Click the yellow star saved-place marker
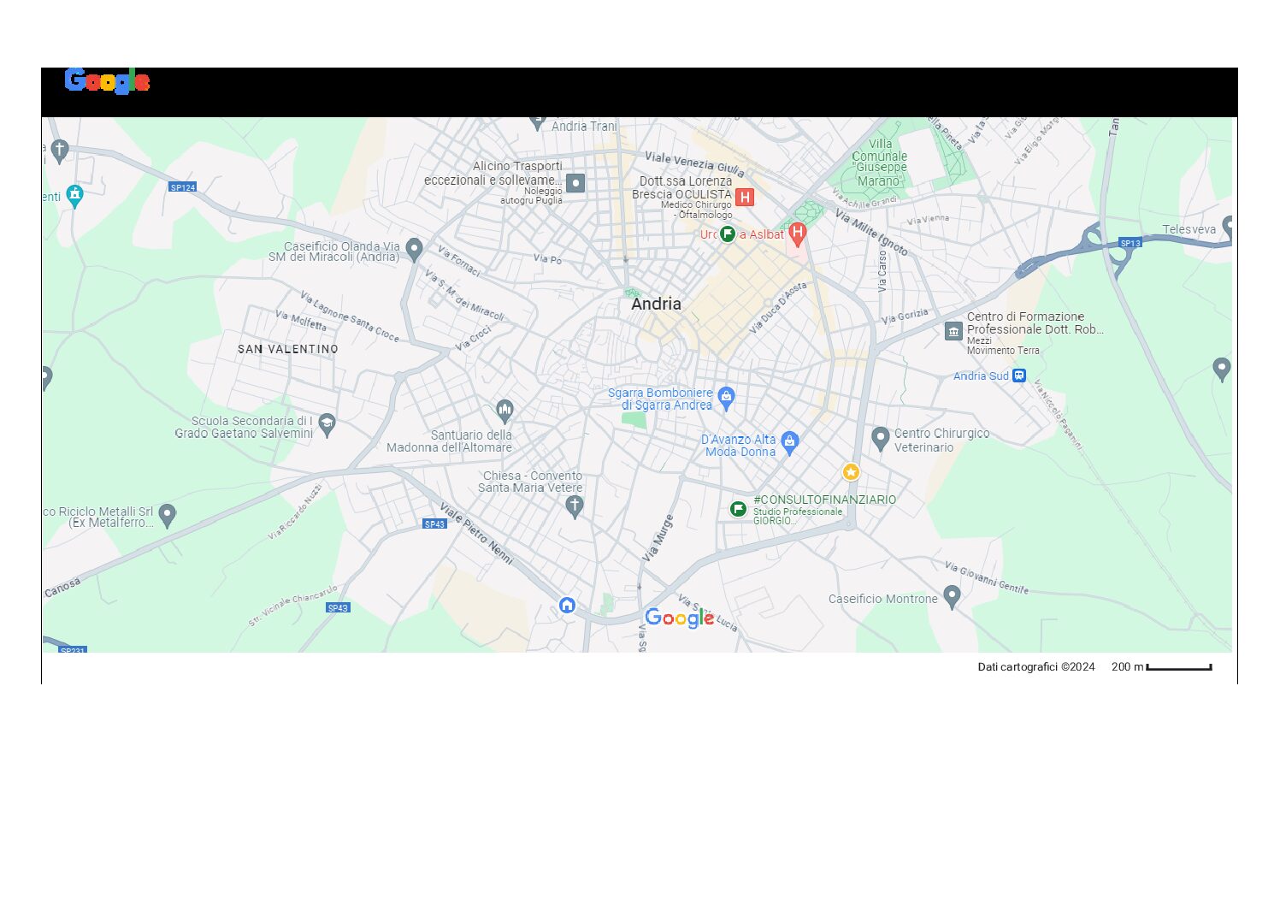 coord(851,472)
